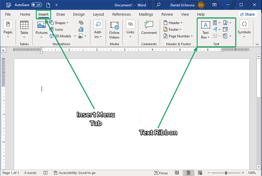Expand the Header dropdown menu
Image resolution: width=262 pixels, height=176 pixels.
173,23
